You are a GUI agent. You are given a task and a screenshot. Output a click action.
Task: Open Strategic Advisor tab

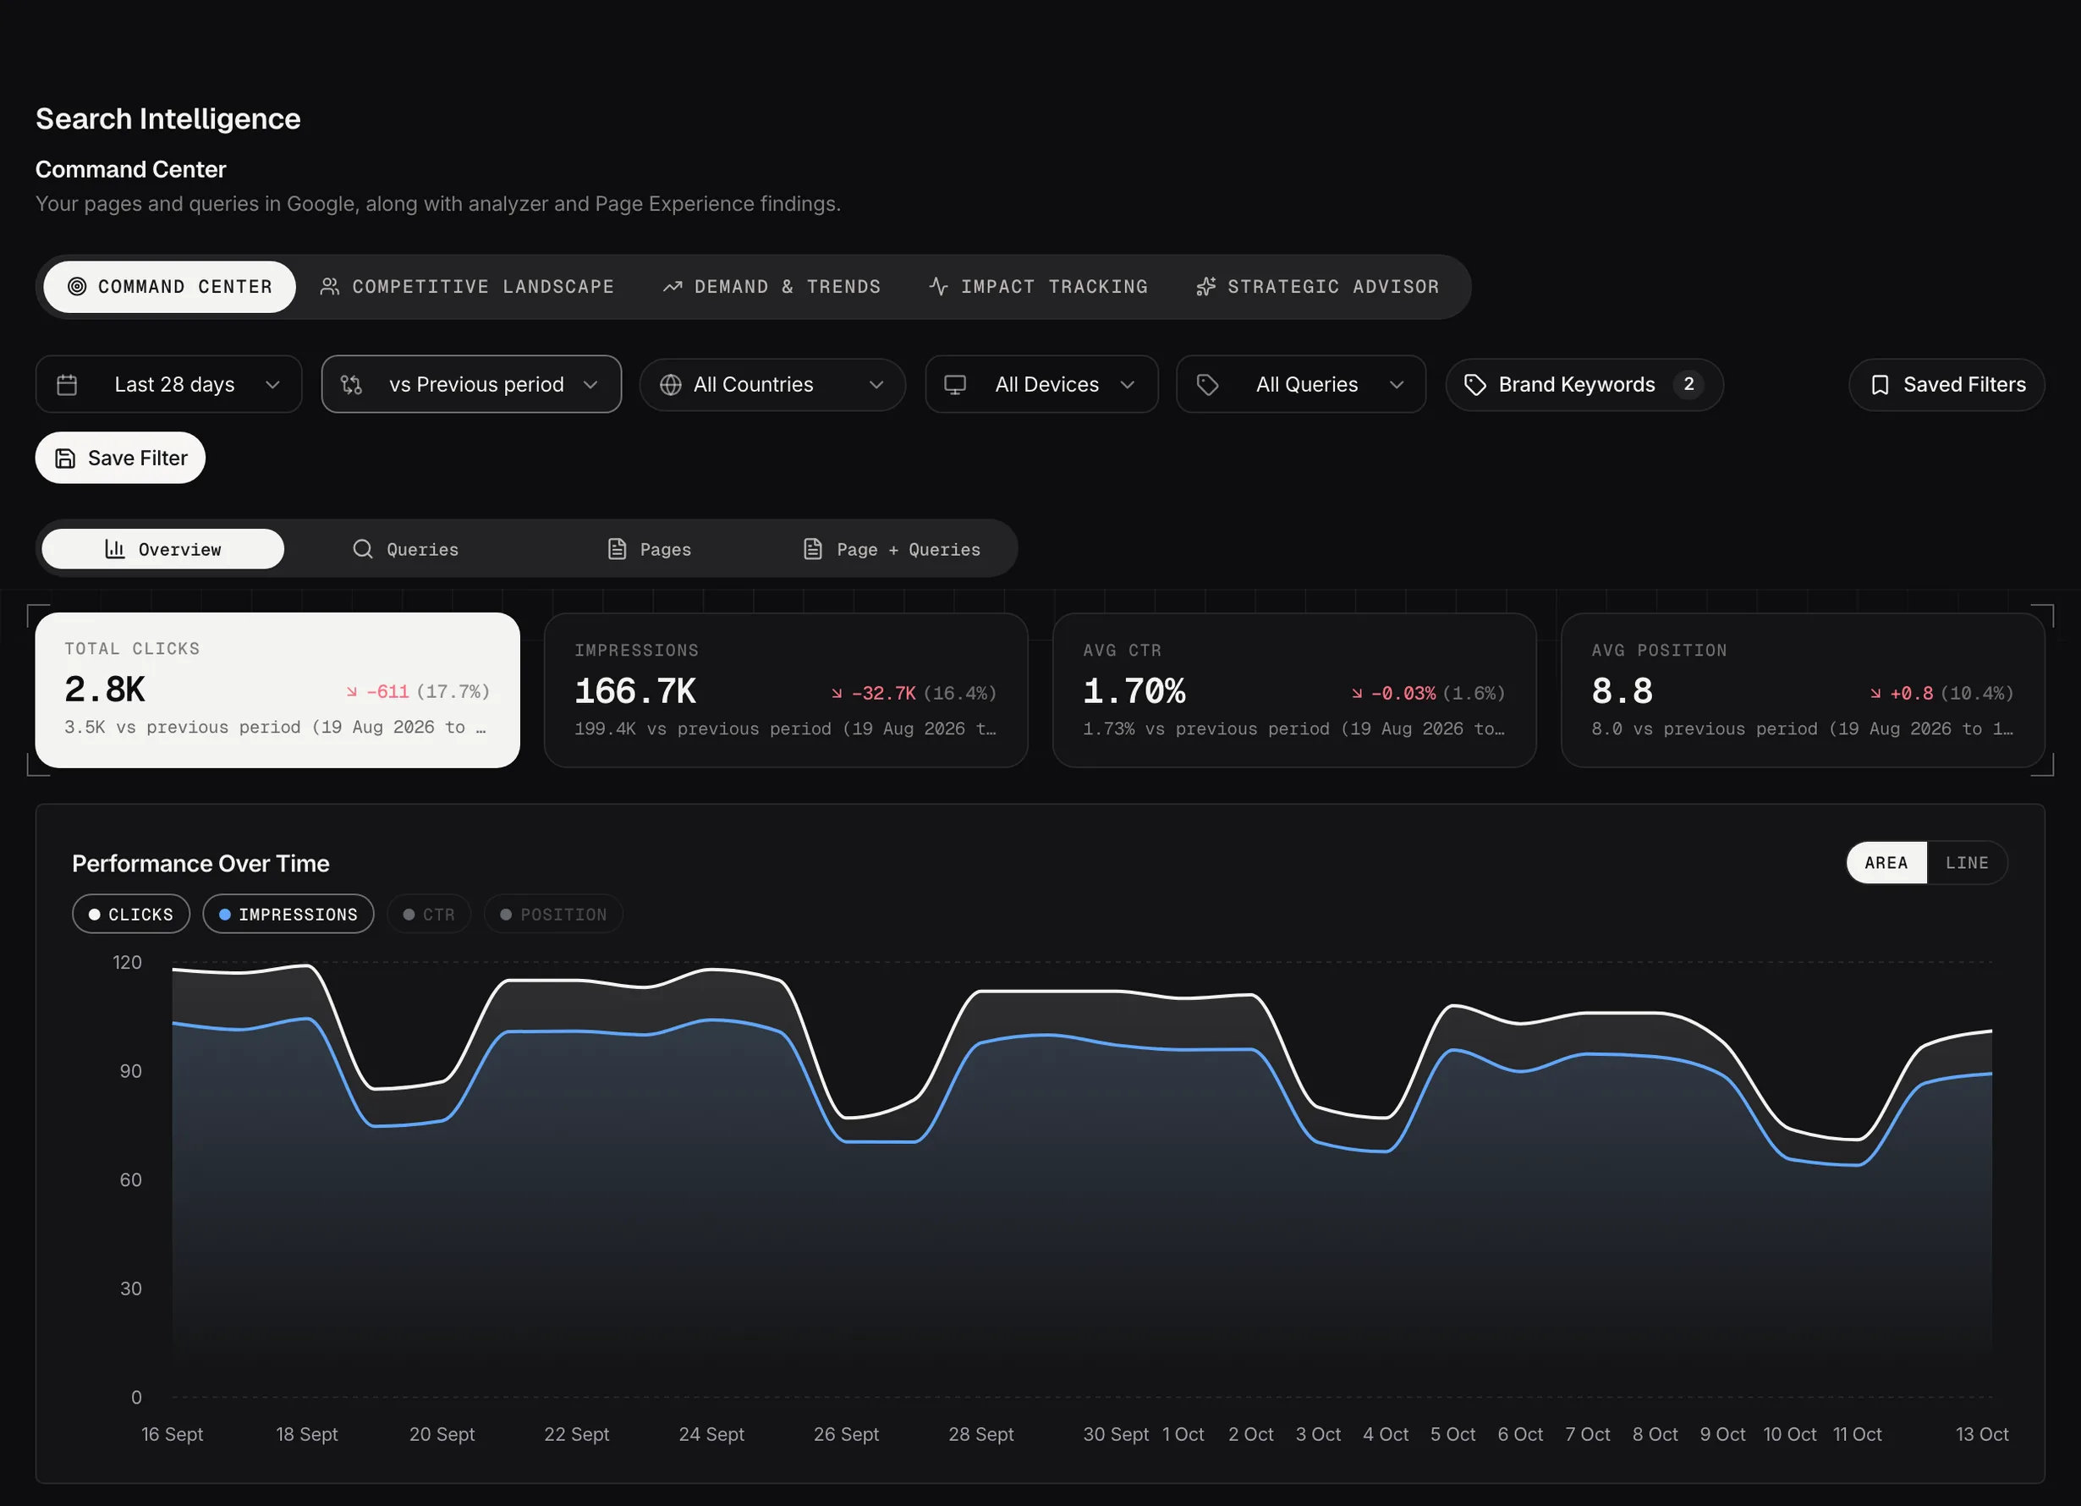(x=1318, y=286)
